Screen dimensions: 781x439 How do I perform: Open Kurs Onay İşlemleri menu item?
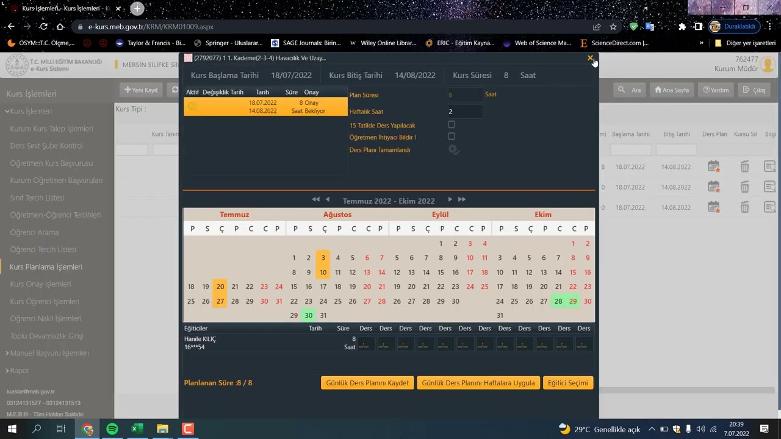40,284
